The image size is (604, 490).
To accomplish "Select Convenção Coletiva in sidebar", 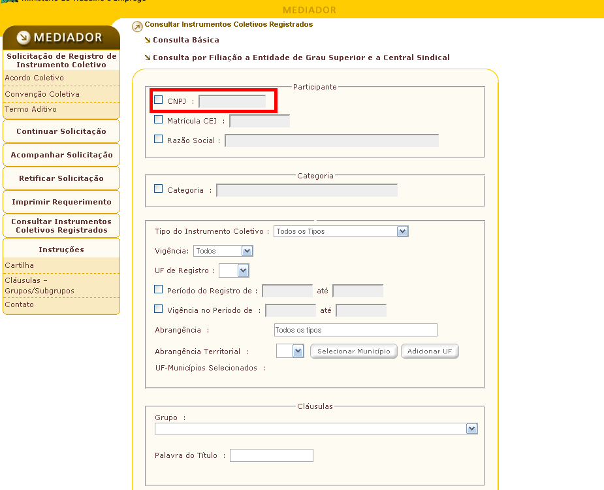I will tap(42, 94).
